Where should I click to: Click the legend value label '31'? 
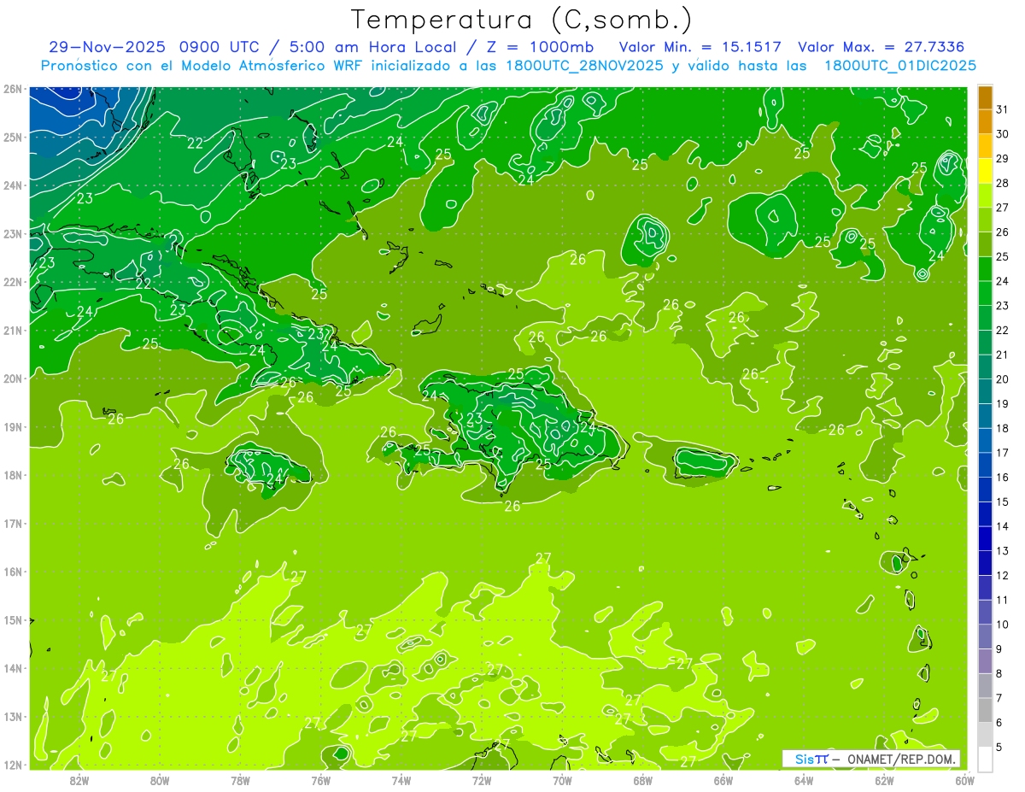[1003, 109]
